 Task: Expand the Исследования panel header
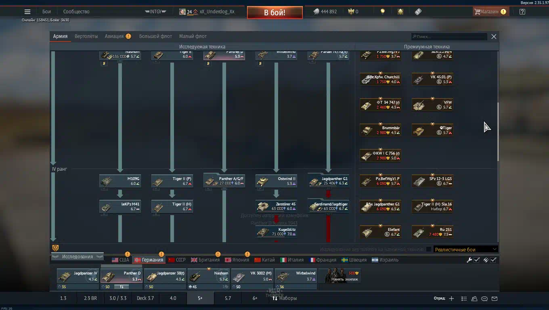point(77,257)
